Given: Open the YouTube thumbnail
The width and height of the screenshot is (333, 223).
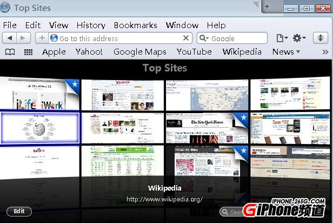Looking at the screenshot, I should 290,94.
